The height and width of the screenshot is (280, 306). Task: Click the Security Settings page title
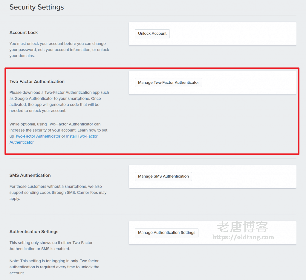pos(36,7)
